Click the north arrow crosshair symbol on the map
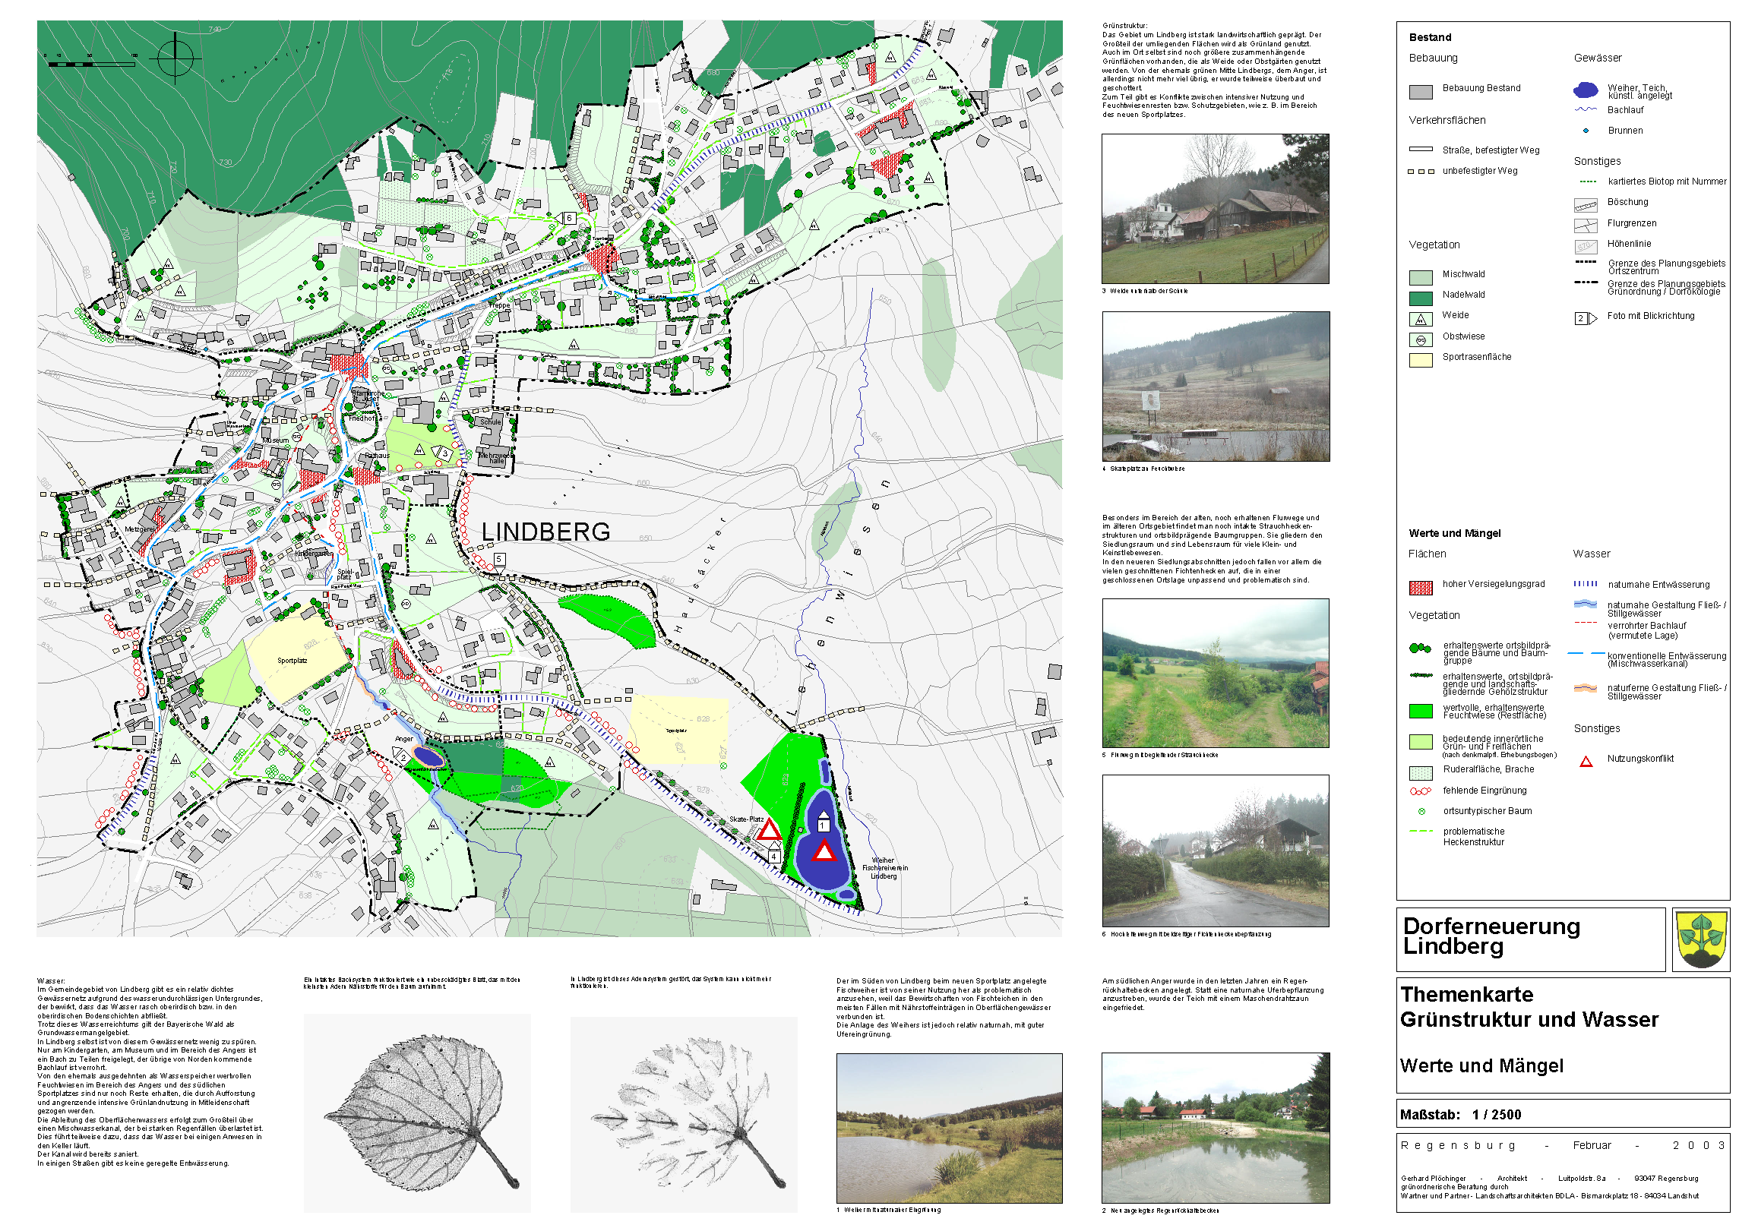The image size is (1758, 1231). 175,58
